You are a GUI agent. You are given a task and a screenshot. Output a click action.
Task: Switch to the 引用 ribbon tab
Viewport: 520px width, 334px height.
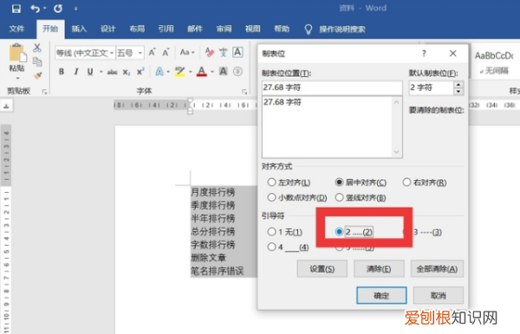click(x=166, y=29)
